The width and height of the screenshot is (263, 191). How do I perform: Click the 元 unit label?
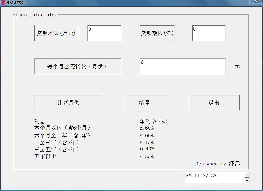point(237,66)
